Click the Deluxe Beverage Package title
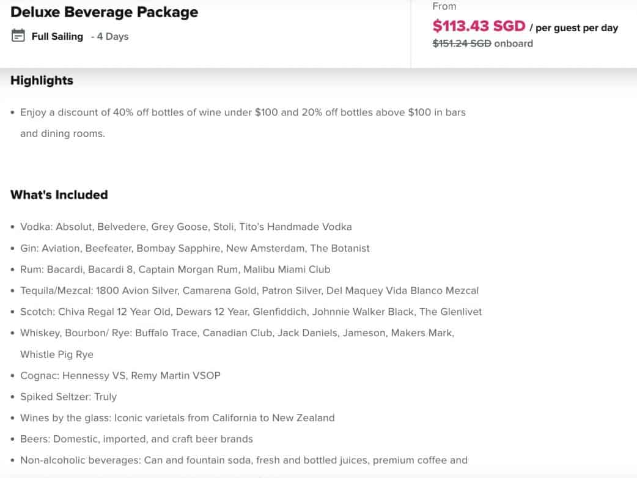The image size is (637, 478). point(104,12)
